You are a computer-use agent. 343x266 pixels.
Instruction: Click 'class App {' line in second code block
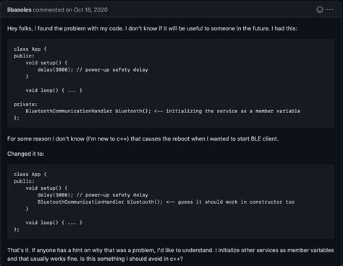pyautogui.click(x=30, y=175)
